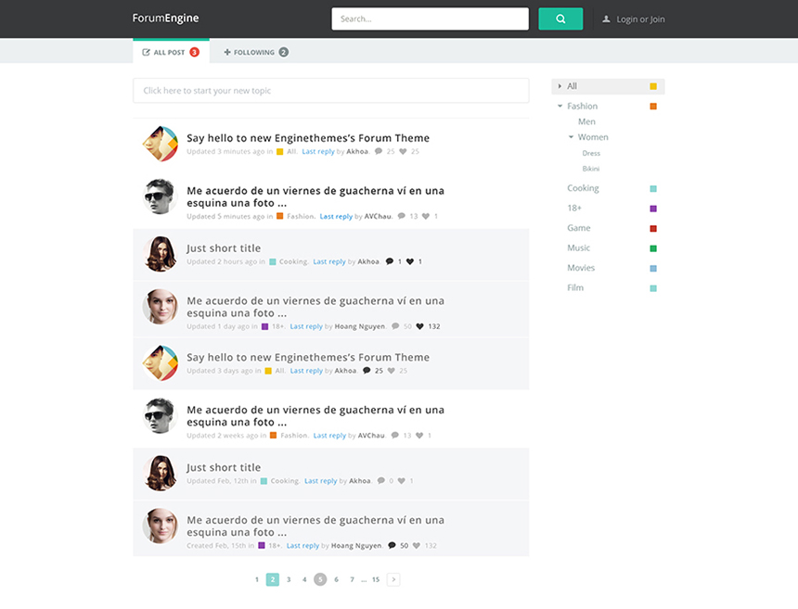This screenshot has height=609, width=798.
Task: Go to page 3 in pagination
Action: 289,579
